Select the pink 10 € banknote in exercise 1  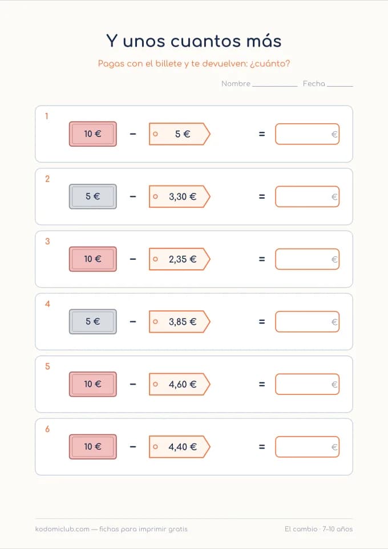point(93,134)
